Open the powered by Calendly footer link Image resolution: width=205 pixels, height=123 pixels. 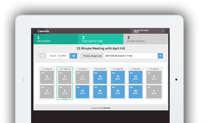click(101, 108)
